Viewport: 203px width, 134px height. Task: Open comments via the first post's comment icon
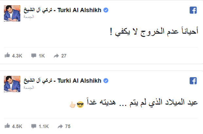[x=33, y=56]
